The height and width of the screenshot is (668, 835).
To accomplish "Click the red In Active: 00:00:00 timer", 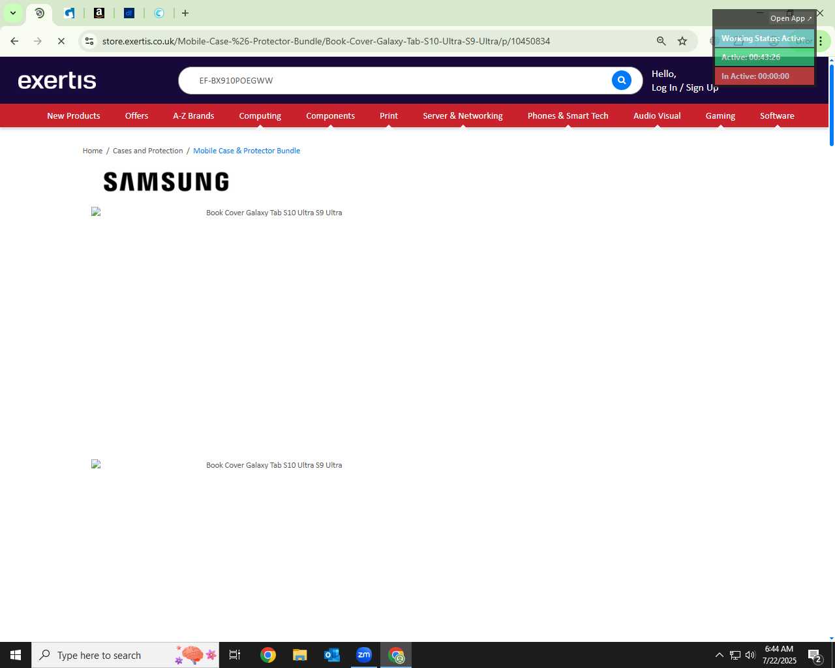I will click(x=764, y=76).
